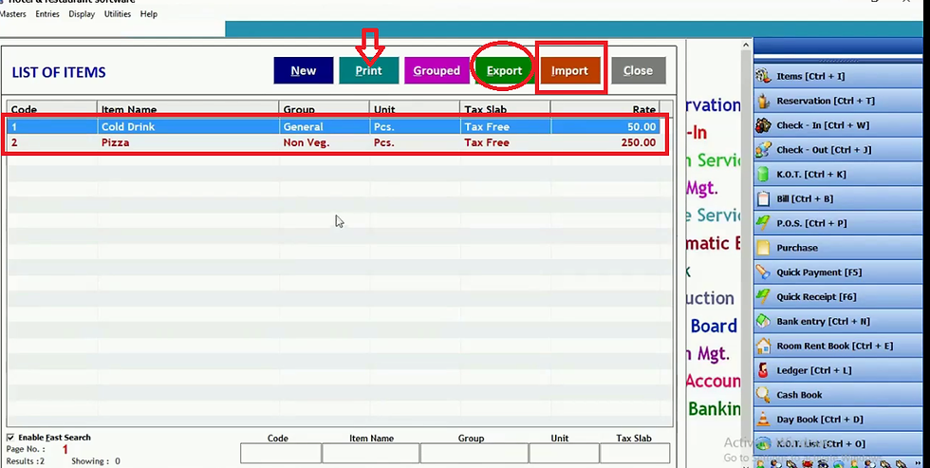Click the Cash Book magnifier icon
Image resolution: width=930 pixels, height=468 pixels.
click(763, 395)
